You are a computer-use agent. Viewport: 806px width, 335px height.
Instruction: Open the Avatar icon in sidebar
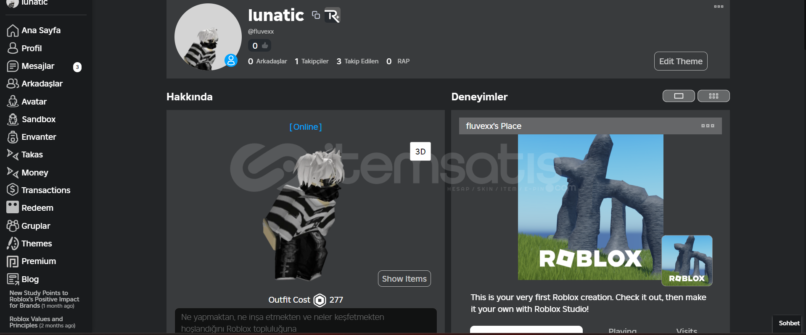(x=13, y=102)
